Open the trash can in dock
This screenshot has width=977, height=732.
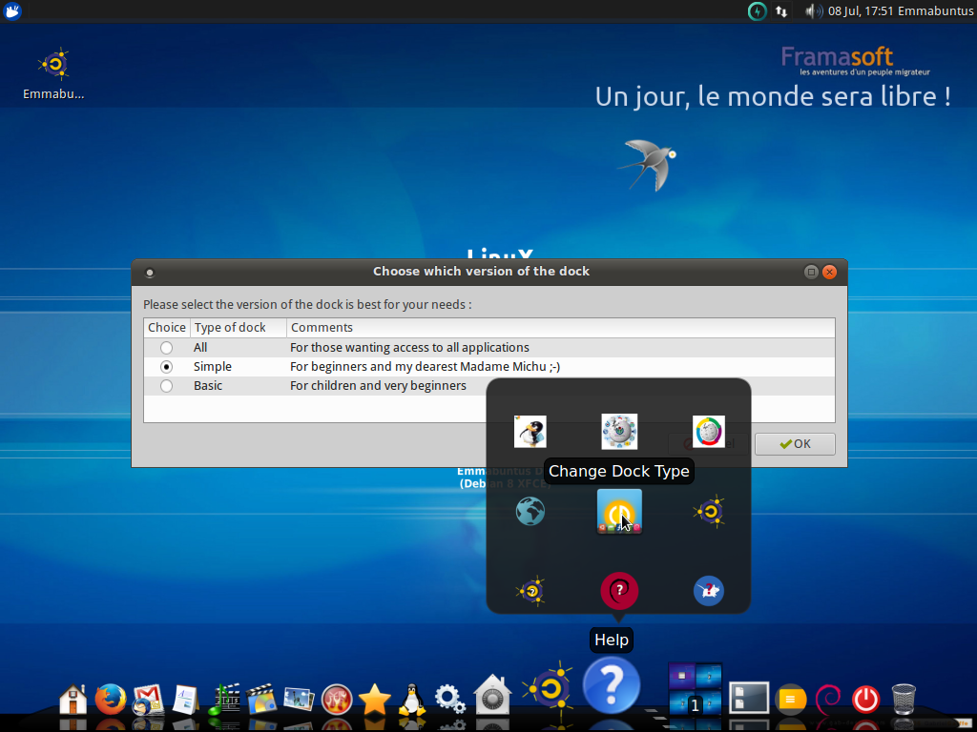(904, 699)
